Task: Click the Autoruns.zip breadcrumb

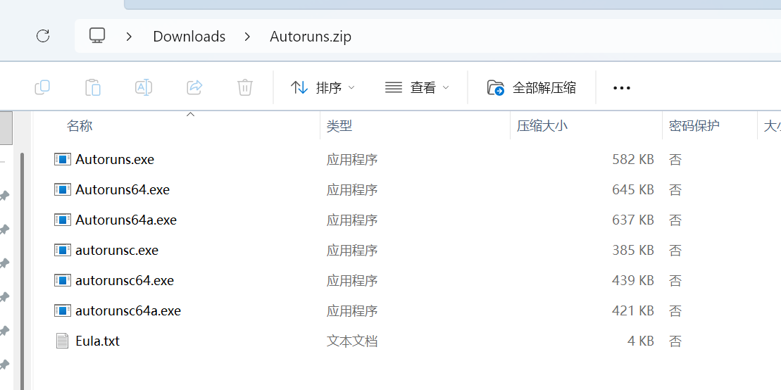Action: point(311,37)
